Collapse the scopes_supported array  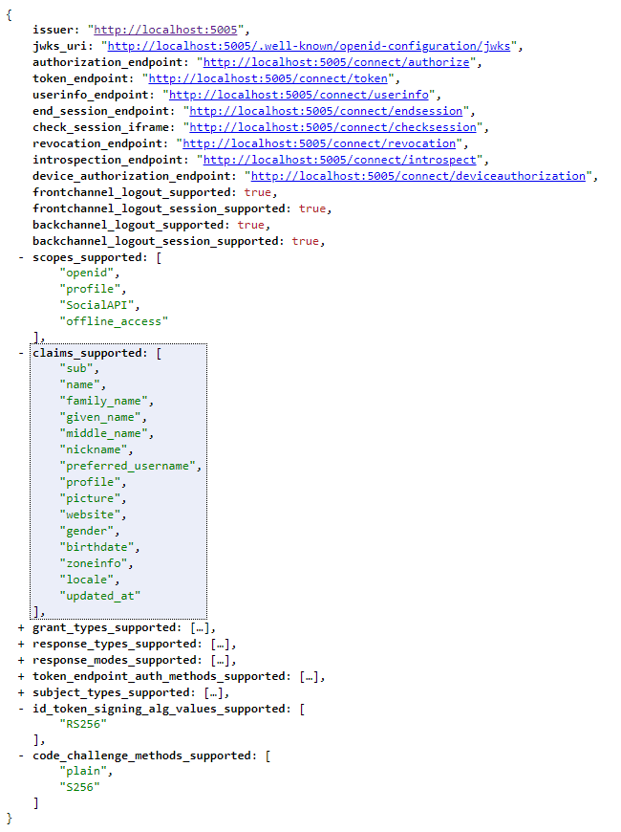pos(21,257)
